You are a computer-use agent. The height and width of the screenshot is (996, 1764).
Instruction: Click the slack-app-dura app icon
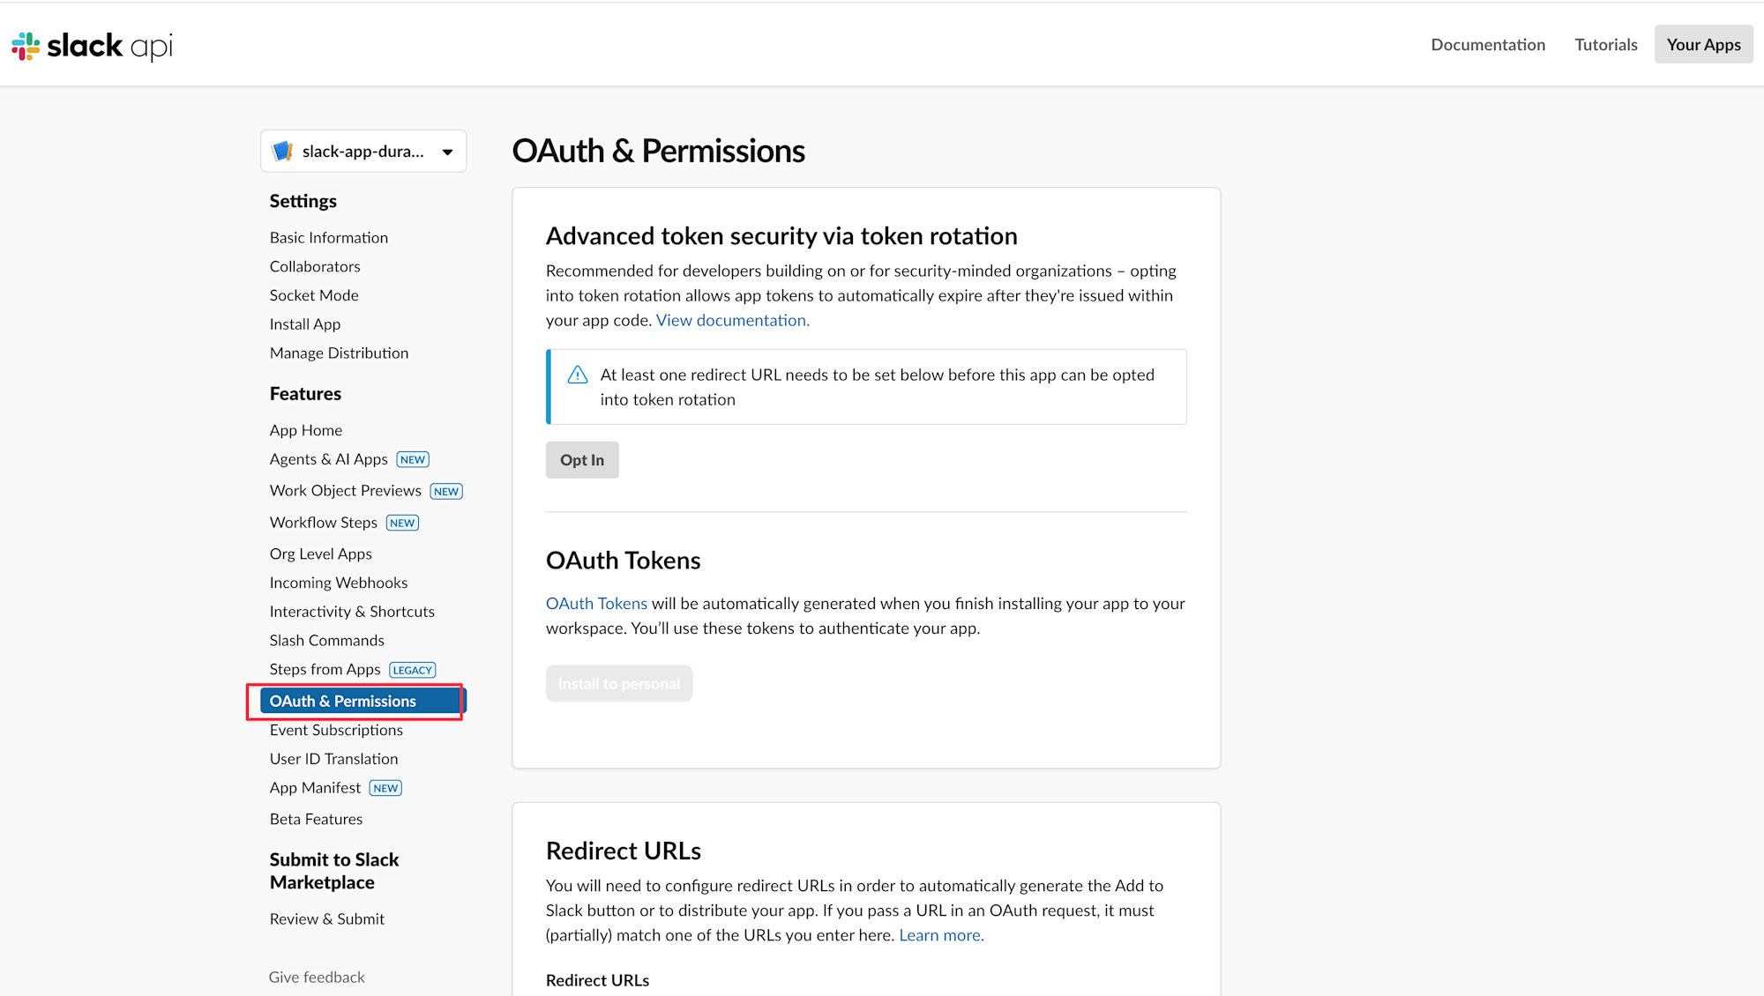click(x=283, y=152)
